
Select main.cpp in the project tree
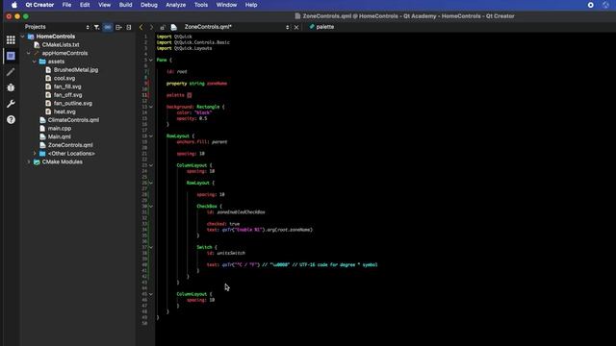(60, 128)
